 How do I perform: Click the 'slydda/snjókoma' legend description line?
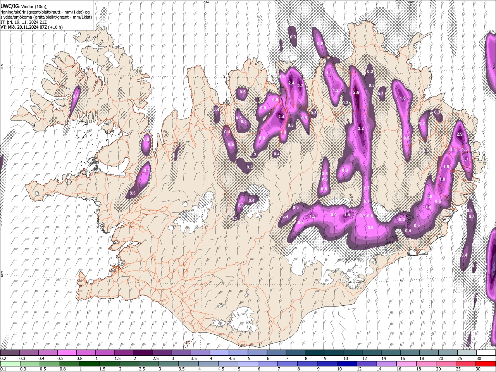(46, 17)
